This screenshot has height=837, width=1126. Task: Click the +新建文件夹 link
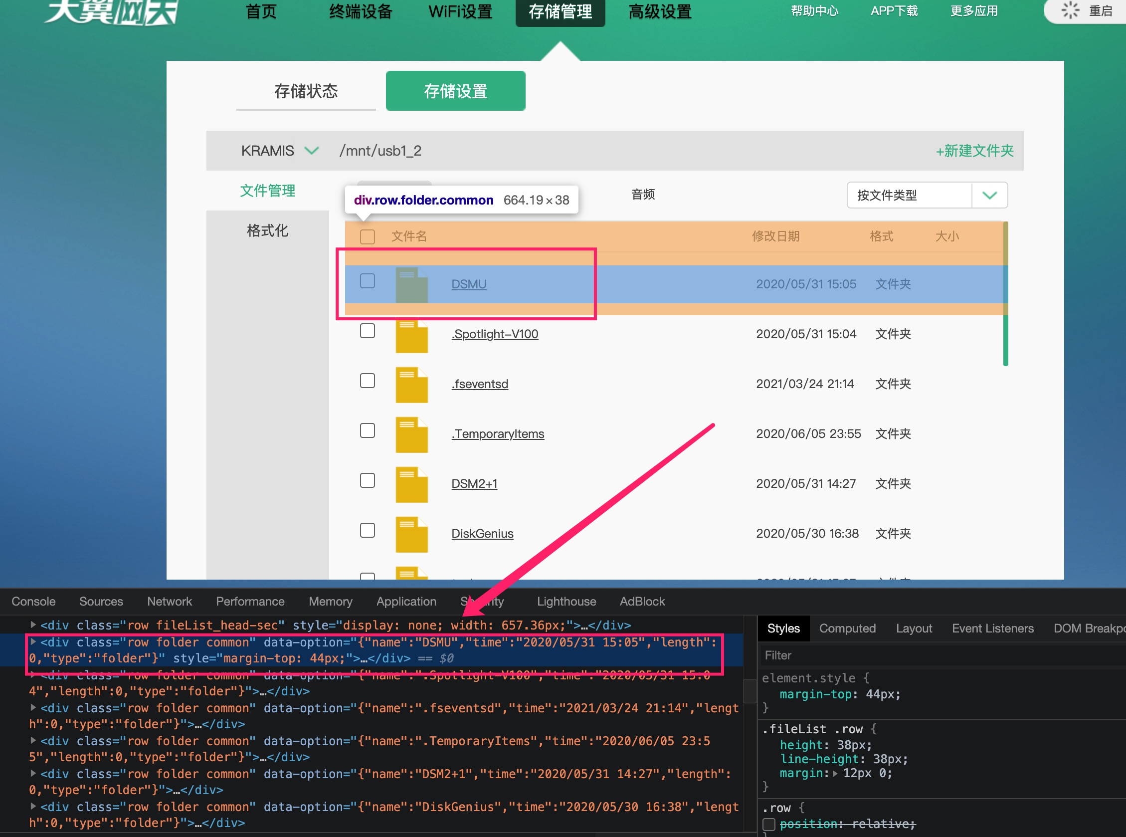point(974,151)
